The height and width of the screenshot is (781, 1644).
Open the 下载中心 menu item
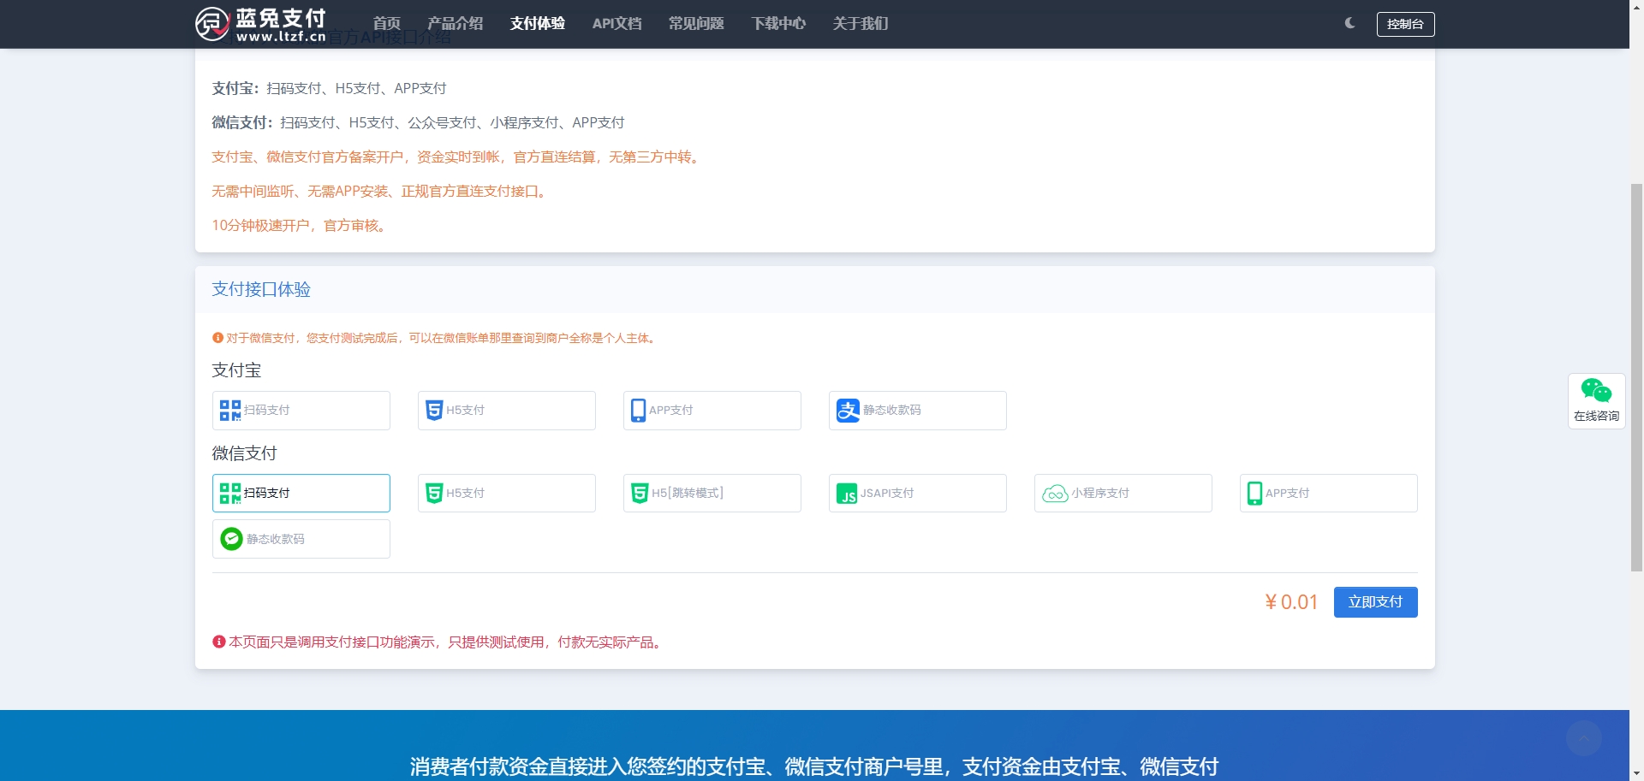point(778,24)
